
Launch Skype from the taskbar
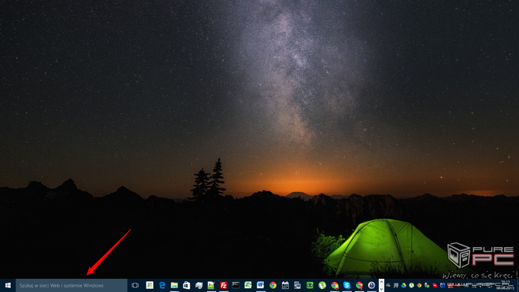347,285
